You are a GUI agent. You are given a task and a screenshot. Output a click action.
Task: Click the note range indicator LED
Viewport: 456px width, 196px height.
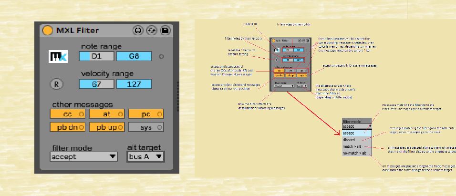pos(161,57)
